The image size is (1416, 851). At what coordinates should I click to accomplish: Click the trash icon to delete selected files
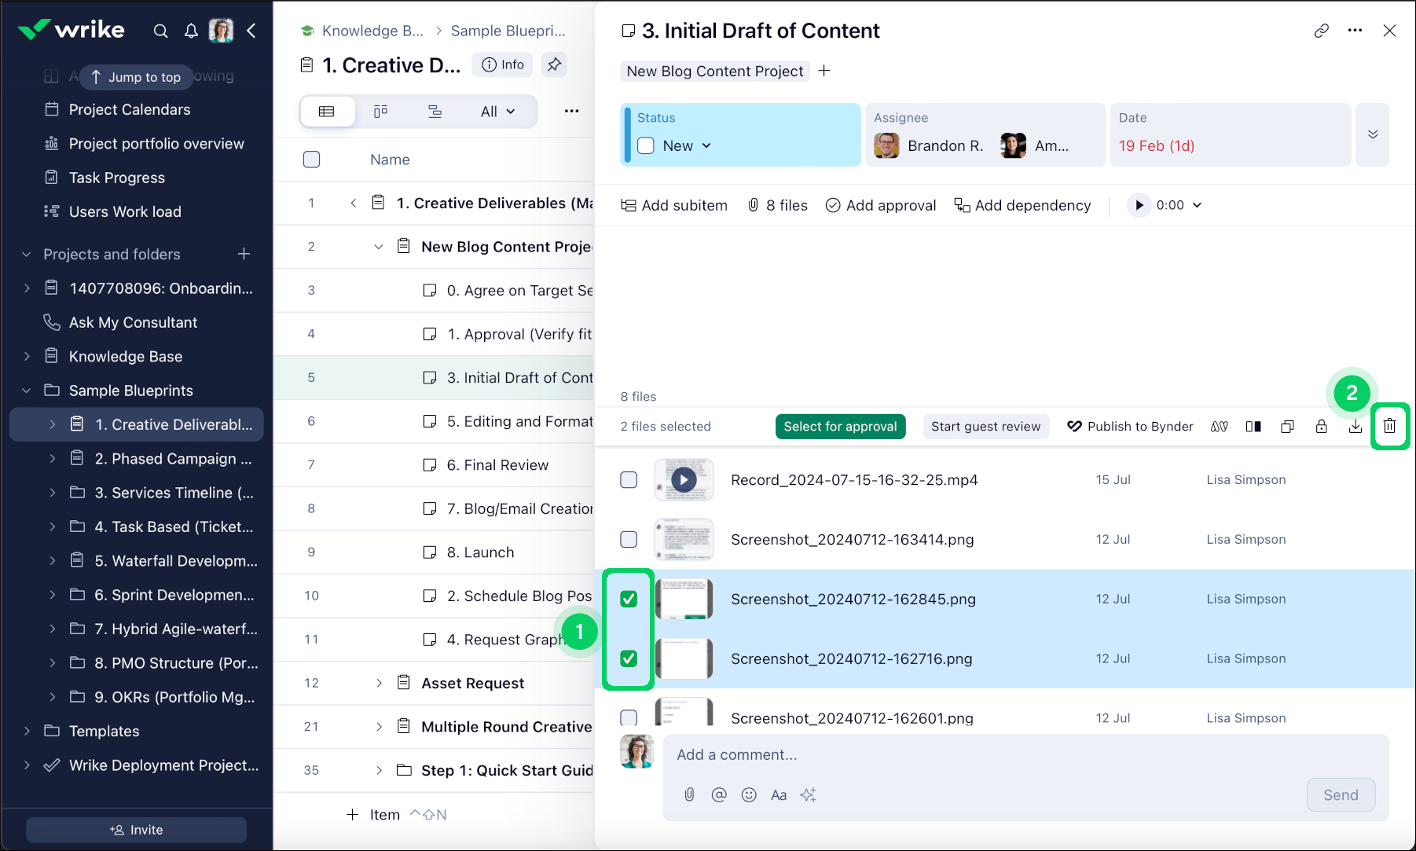coord(1389,426)
